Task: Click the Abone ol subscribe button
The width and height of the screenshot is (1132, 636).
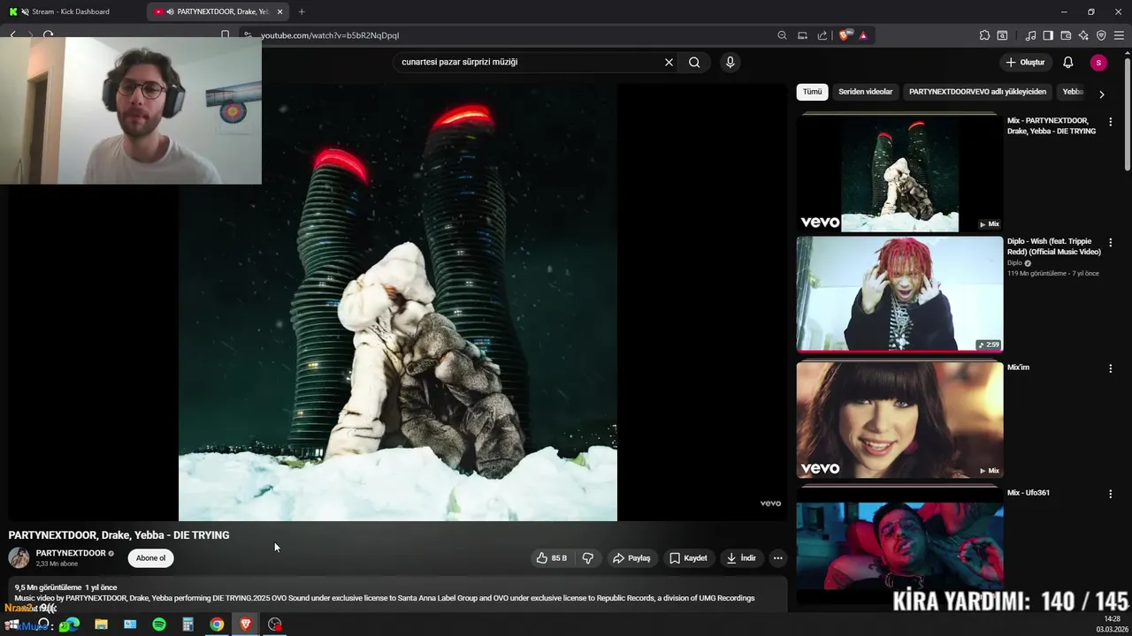Action: pyautogui.click(x=150, y=558)
